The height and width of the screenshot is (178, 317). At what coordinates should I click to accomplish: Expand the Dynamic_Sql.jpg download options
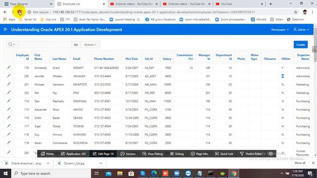coord(101,163)
